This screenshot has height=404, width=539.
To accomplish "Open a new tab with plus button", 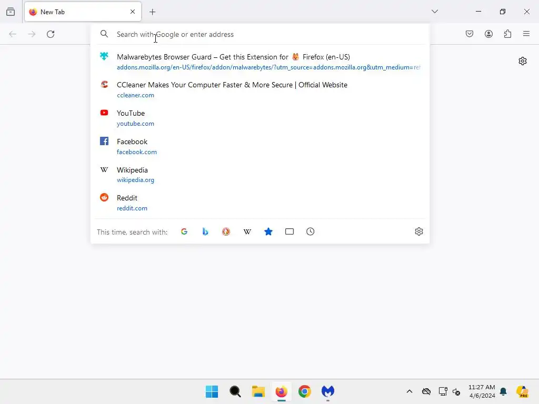I will coord(153,12).
